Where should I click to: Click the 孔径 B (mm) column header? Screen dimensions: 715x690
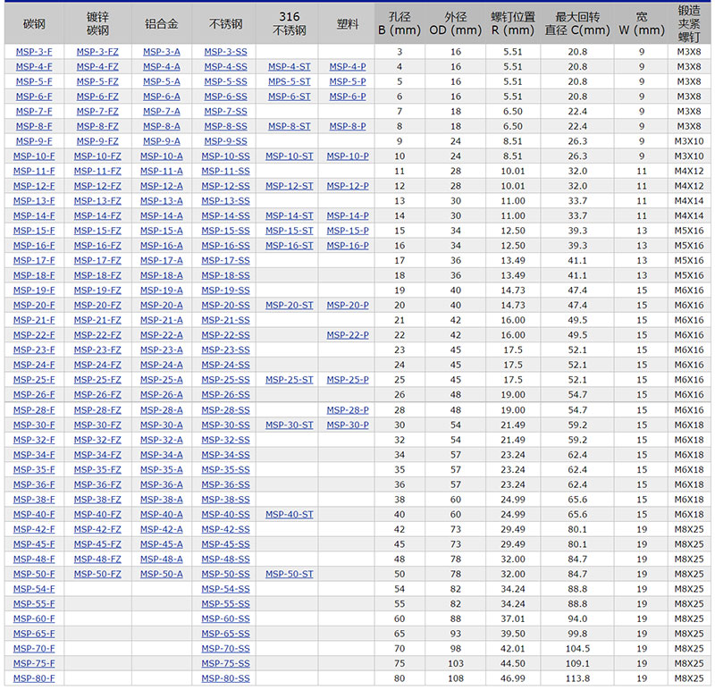400,24
